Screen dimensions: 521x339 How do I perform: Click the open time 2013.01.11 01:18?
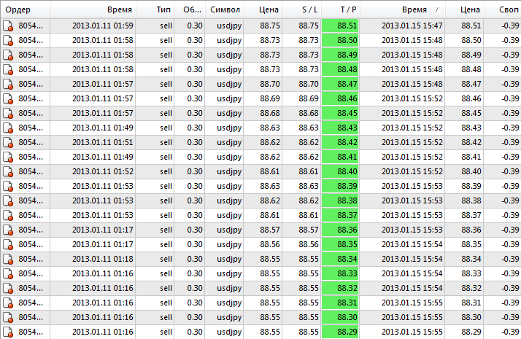click(103, 260)
